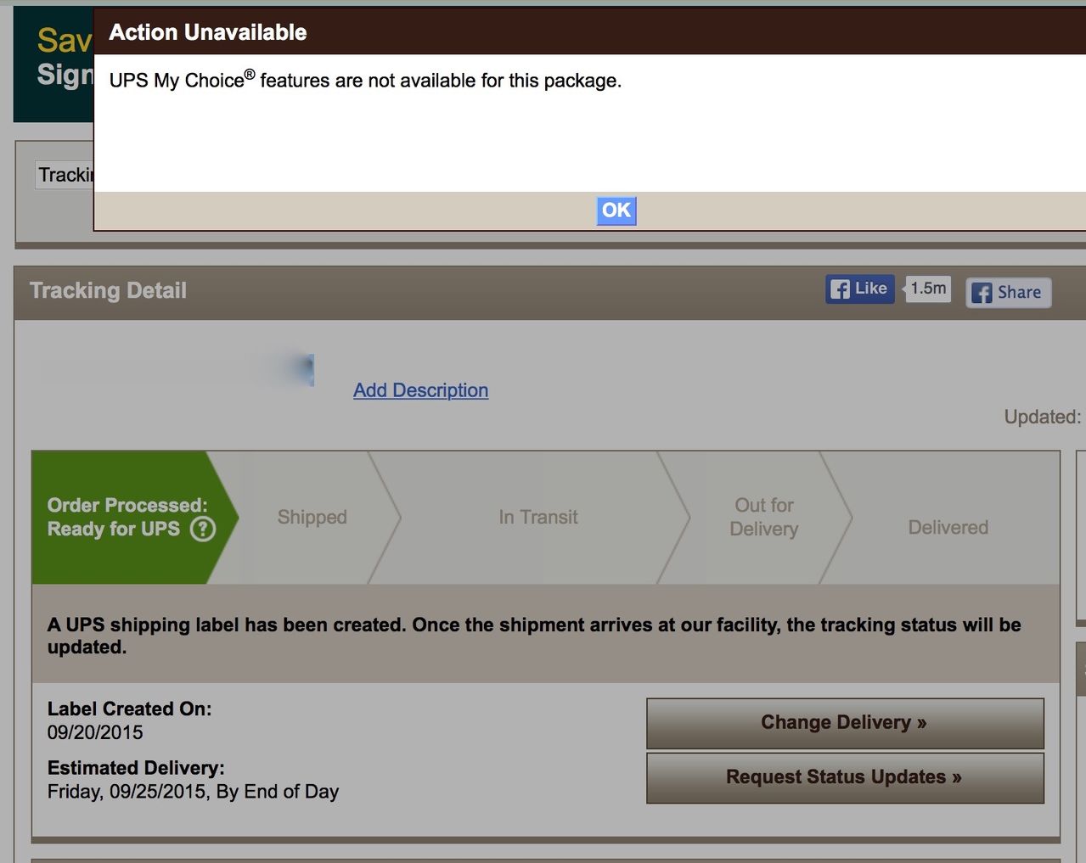Image resolution: width=1086 pixels, height=863 pixels.
Task: Click the Facebook Share button
Action: (1008, 293)
